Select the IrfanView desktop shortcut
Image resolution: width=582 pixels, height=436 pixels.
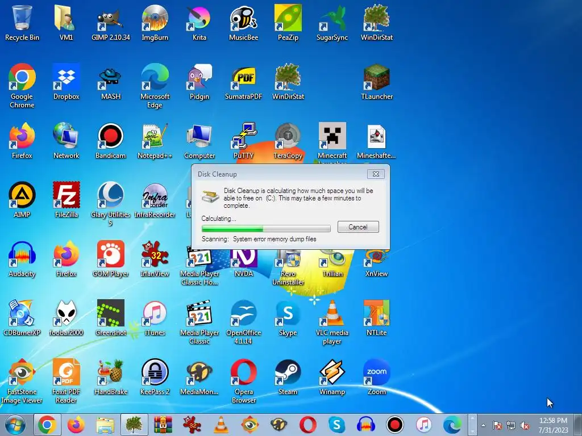click(155, 259)
